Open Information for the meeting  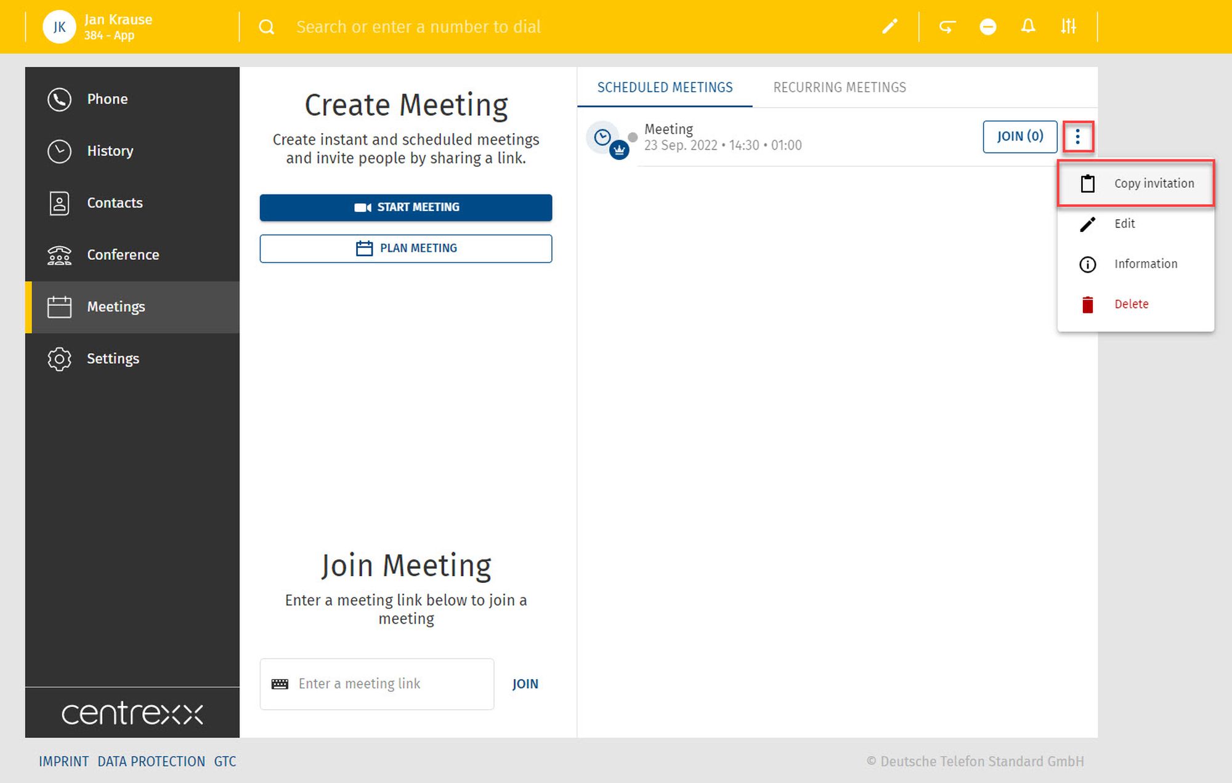point(1145,264)
